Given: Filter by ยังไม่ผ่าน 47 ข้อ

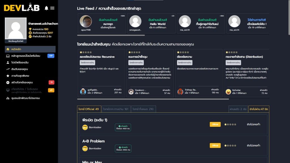Looking at the screenshot, I should (x=259, y=109).
